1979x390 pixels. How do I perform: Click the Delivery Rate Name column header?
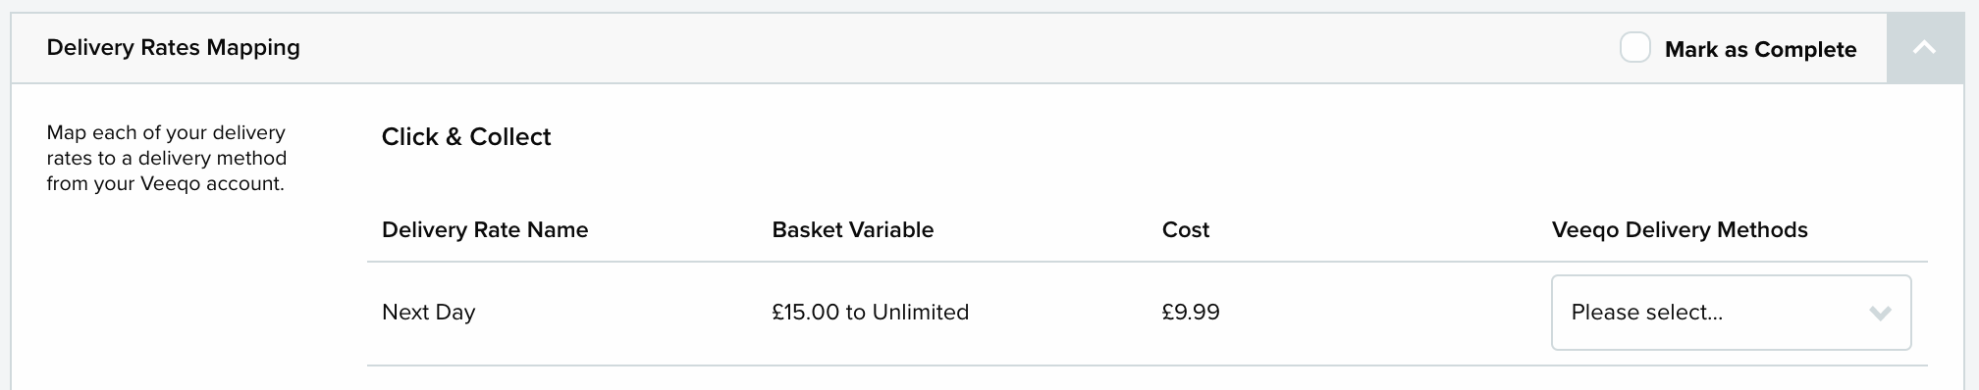click(485, 229)
